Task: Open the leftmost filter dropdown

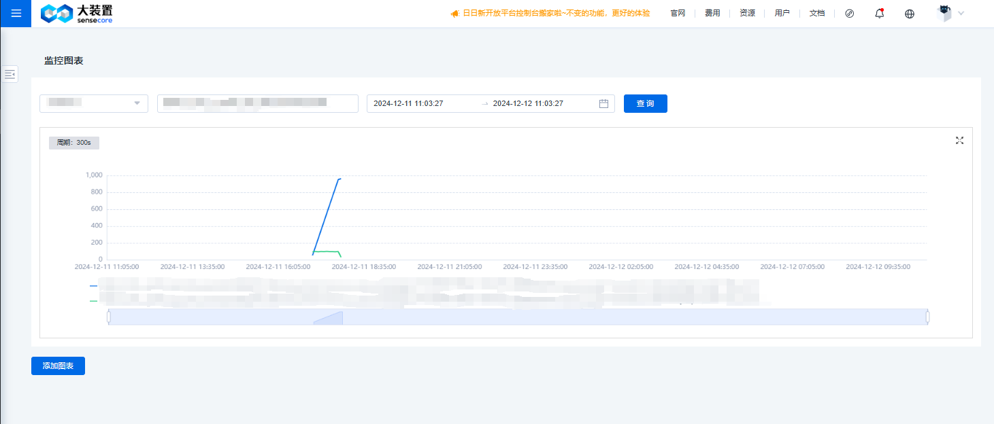Action: click(93, 103)
